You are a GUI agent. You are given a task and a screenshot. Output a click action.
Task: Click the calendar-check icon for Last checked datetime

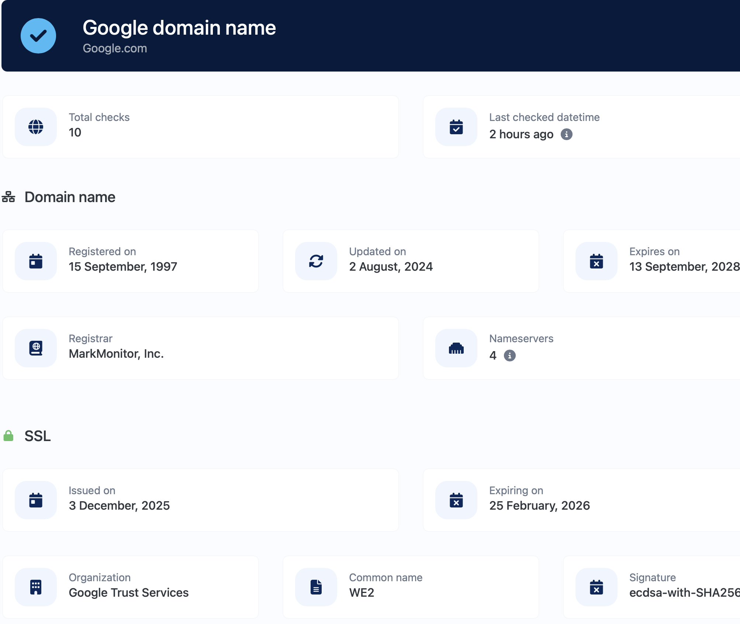pyautogui.click(x=456, y=127)
